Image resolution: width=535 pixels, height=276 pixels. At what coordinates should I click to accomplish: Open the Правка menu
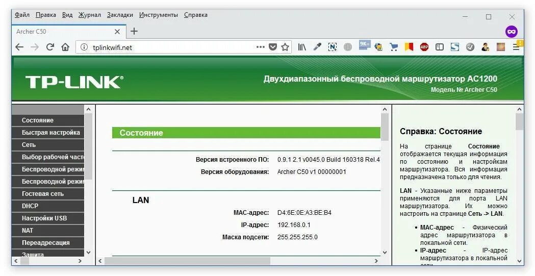point(46,15)
